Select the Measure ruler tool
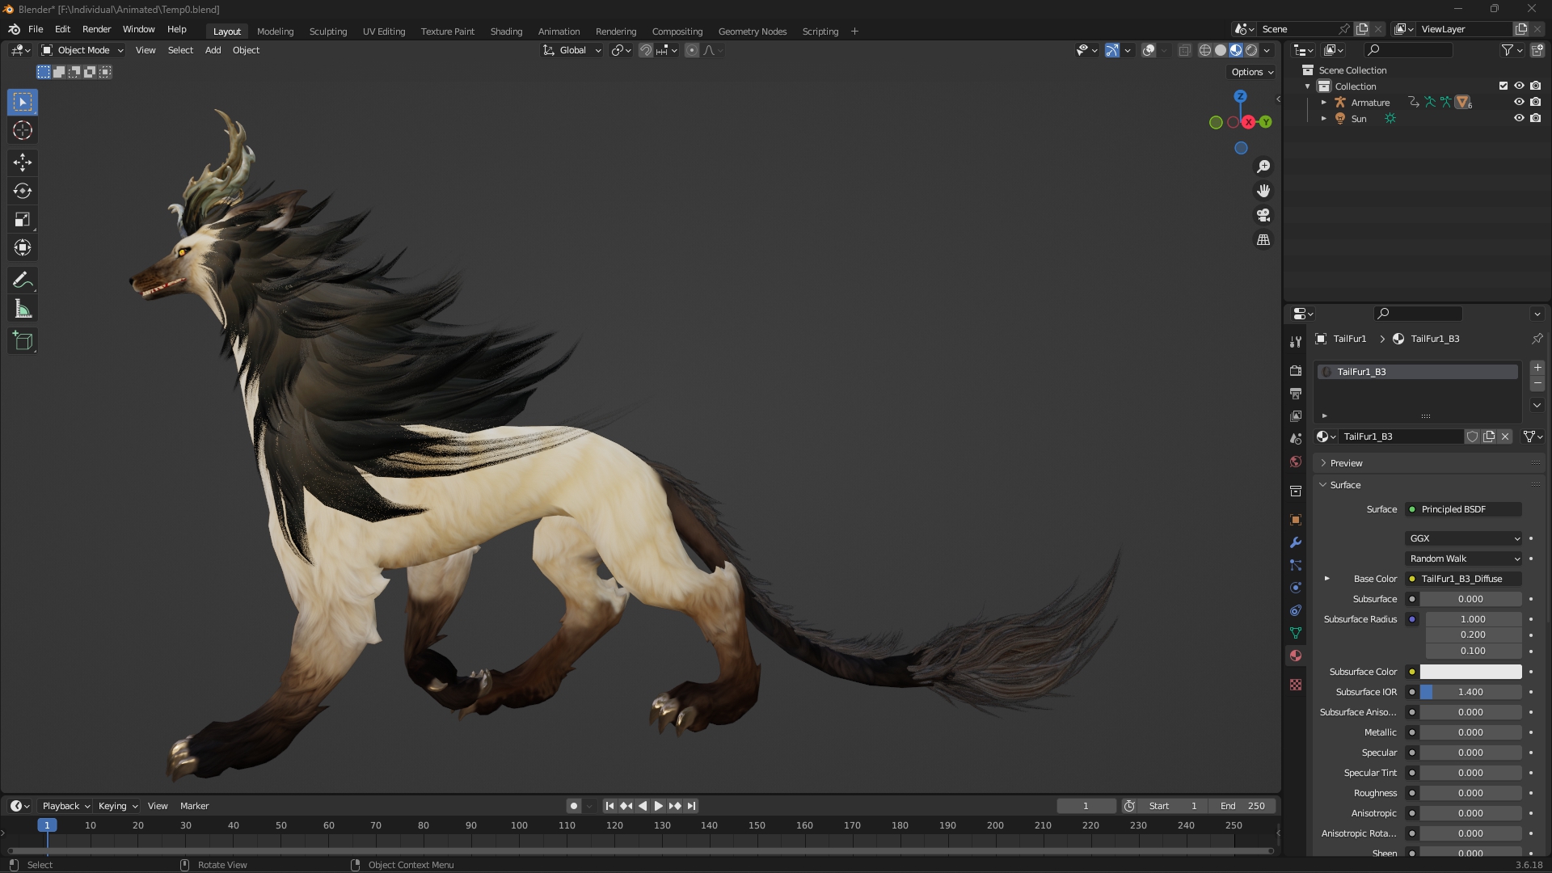This screenshot has width=1552, height=873. pos(23,309)
